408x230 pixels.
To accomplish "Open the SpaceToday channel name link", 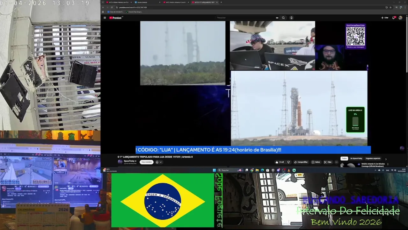I will coord(129,161).
